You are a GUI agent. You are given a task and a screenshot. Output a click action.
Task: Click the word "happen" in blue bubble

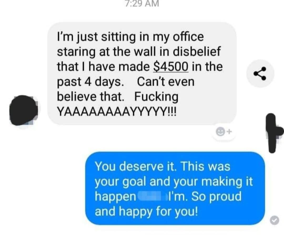[x=115, y=197]
